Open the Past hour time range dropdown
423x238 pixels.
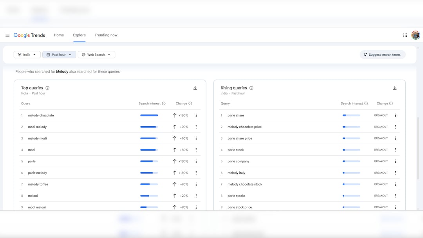coord(59,55)
